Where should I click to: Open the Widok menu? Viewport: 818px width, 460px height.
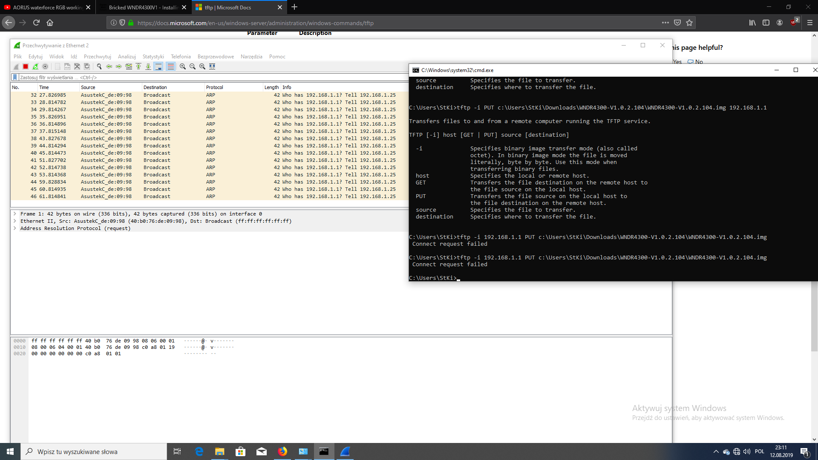tap(57, 57)
